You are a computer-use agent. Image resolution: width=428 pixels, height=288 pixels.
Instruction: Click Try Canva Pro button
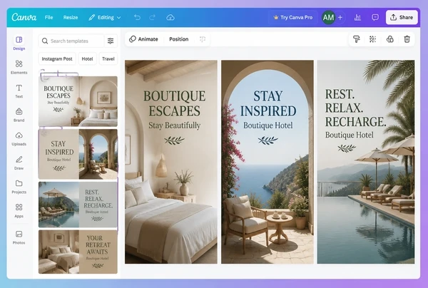coord(293,17)
